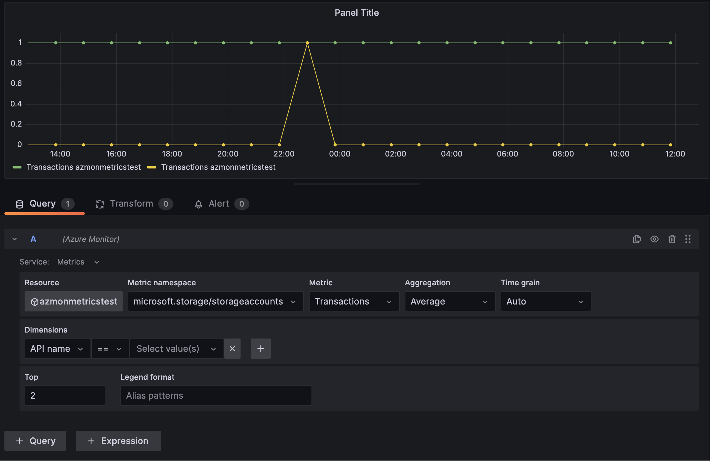This screenshot has height=461, width=710.
Task: Grab the drag handle icon on query A
Action: 688,239
